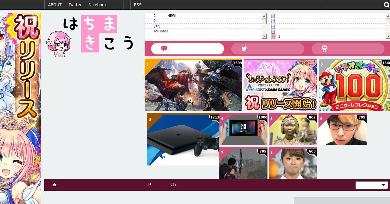Screen dimensions: 390x204
Task: Click the 608 comment count badge
Action: 312,152
